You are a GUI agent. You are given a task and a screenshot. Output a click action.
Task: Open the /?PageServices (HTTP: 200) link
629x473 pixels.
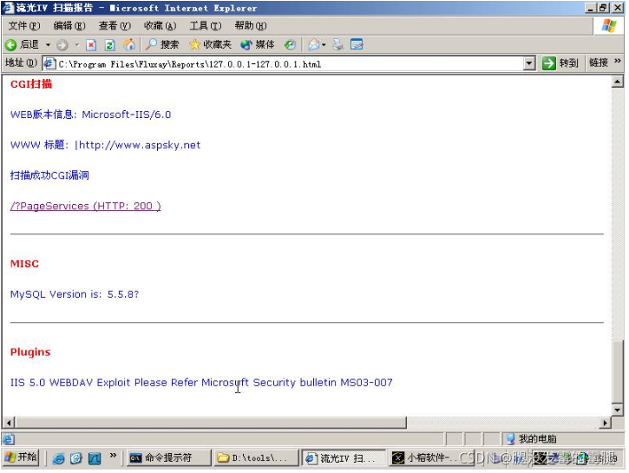[x=86, y=207]
